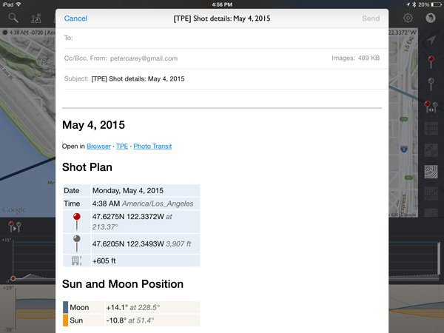Viewport: 444px width, 333px height.
Task: Open the Browser link
Action: pyautogui.click(x=98, y=147)
